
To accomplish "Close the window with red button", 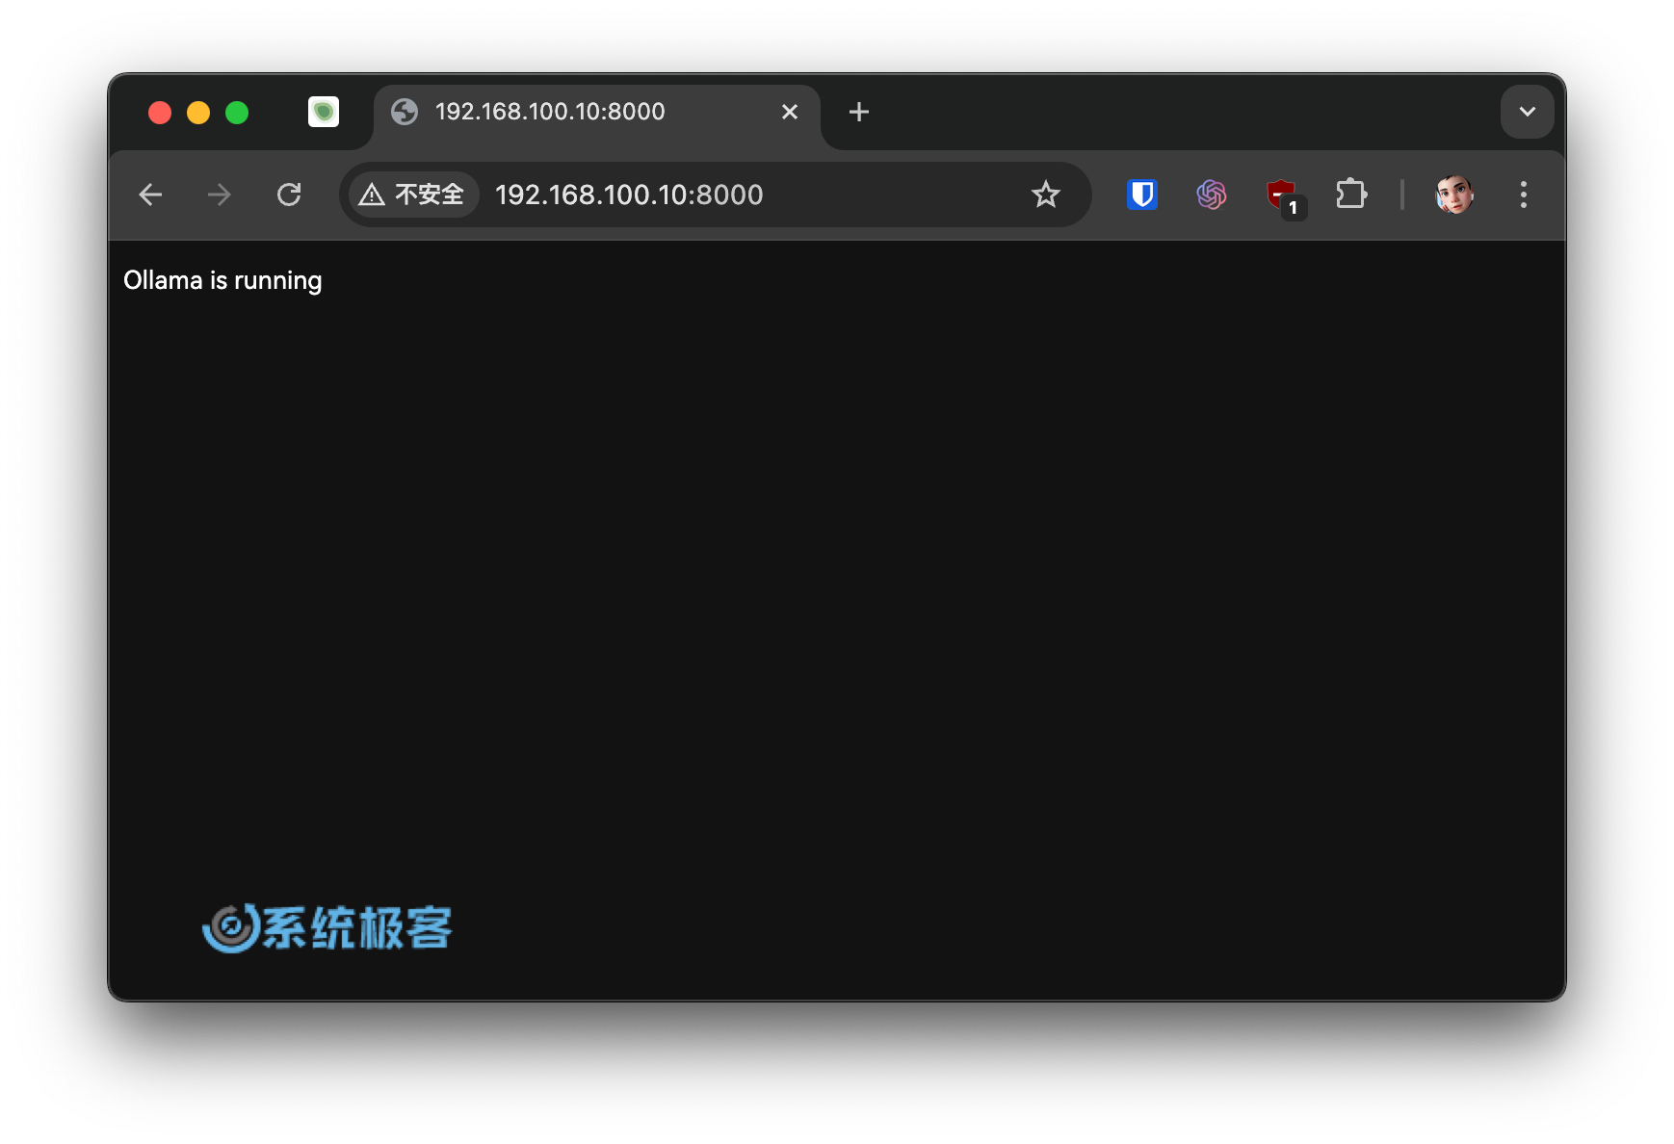I will 160,113.
